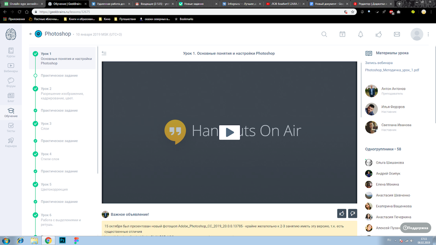
Task: Switch to Новые задания browser tab
Action: pyautogui.click(x=198, y=4)
